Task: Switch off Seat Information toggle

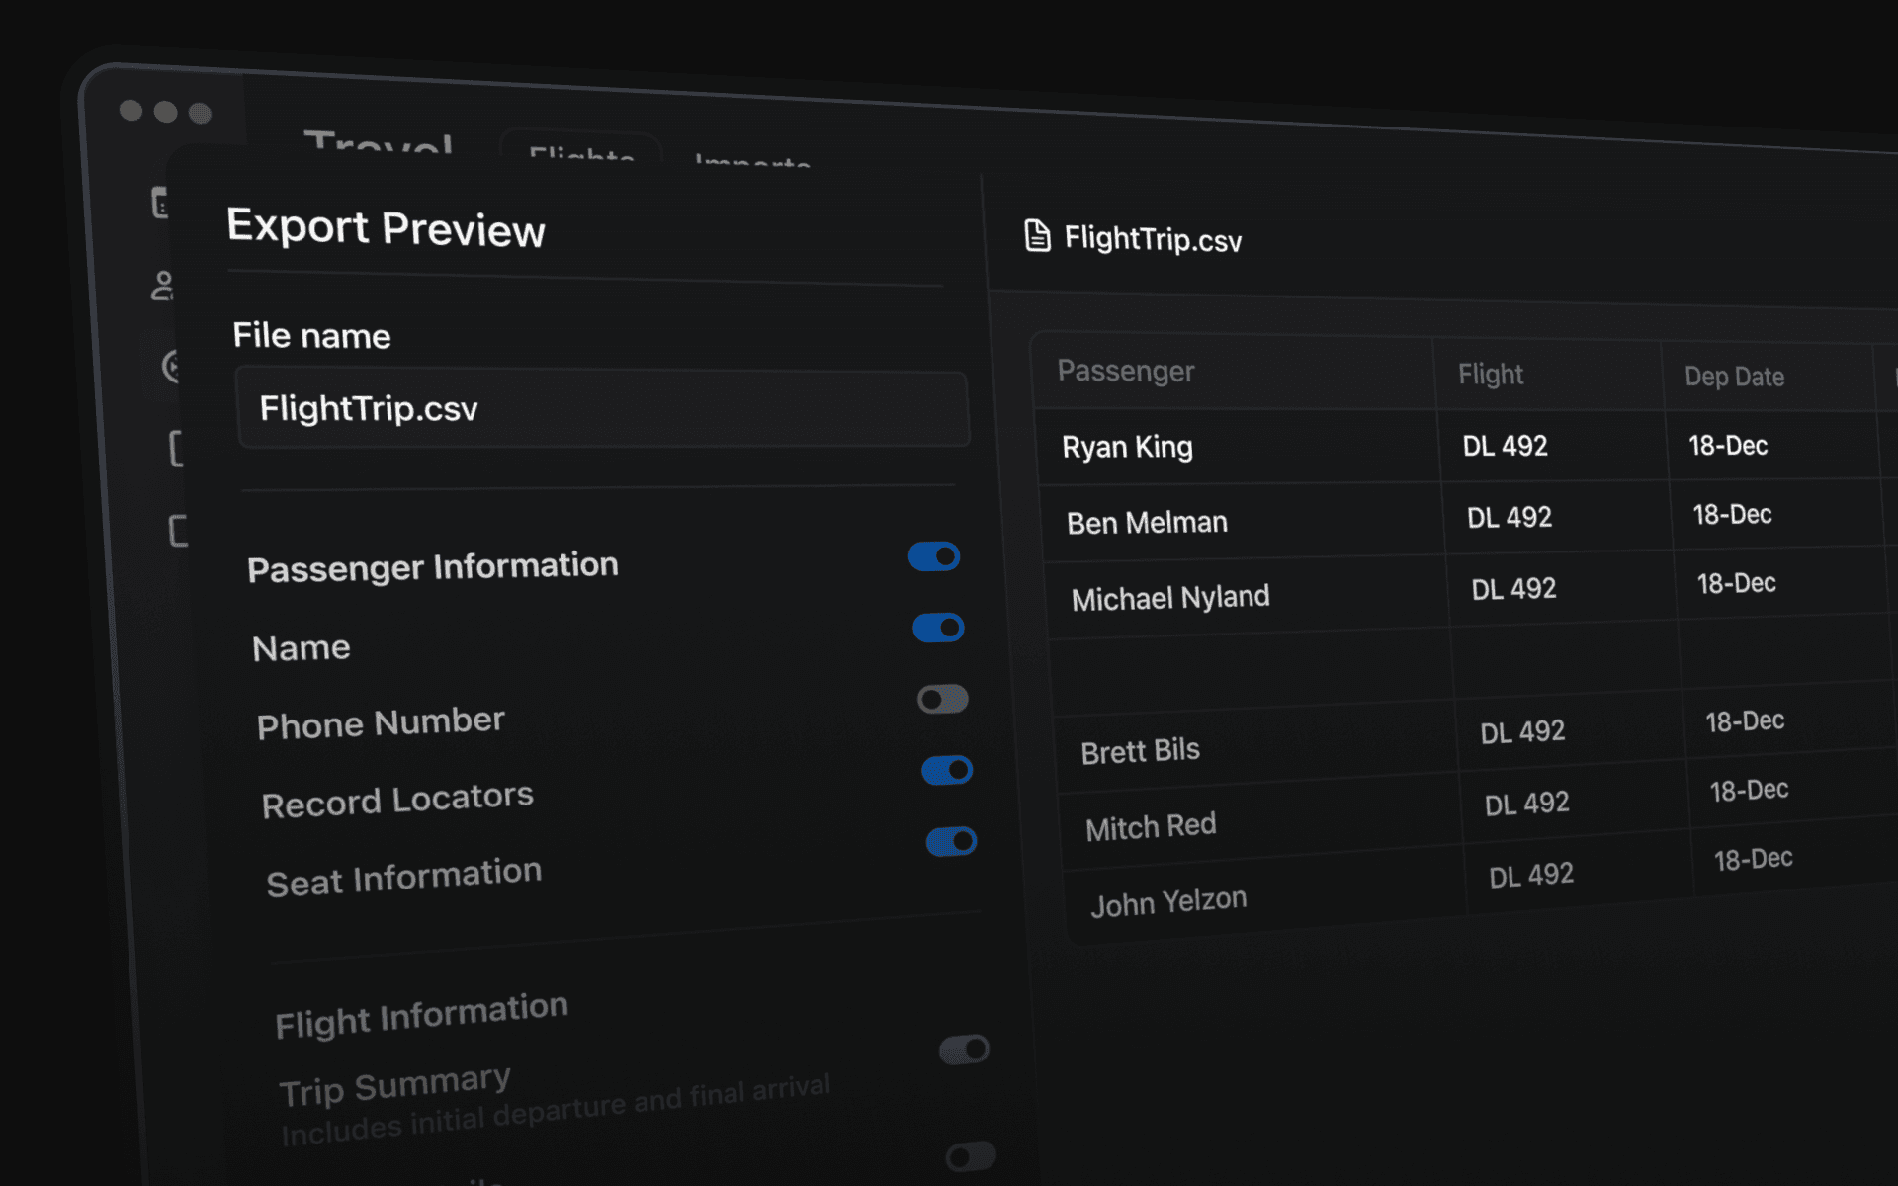Action: (x=951, y=841)
